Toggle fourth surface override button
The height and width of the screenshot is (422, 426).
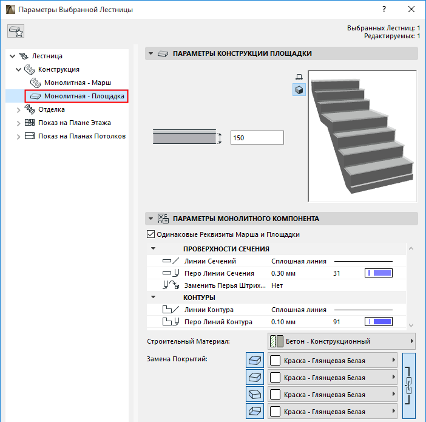pyautogui.click(x=255, y=411)
